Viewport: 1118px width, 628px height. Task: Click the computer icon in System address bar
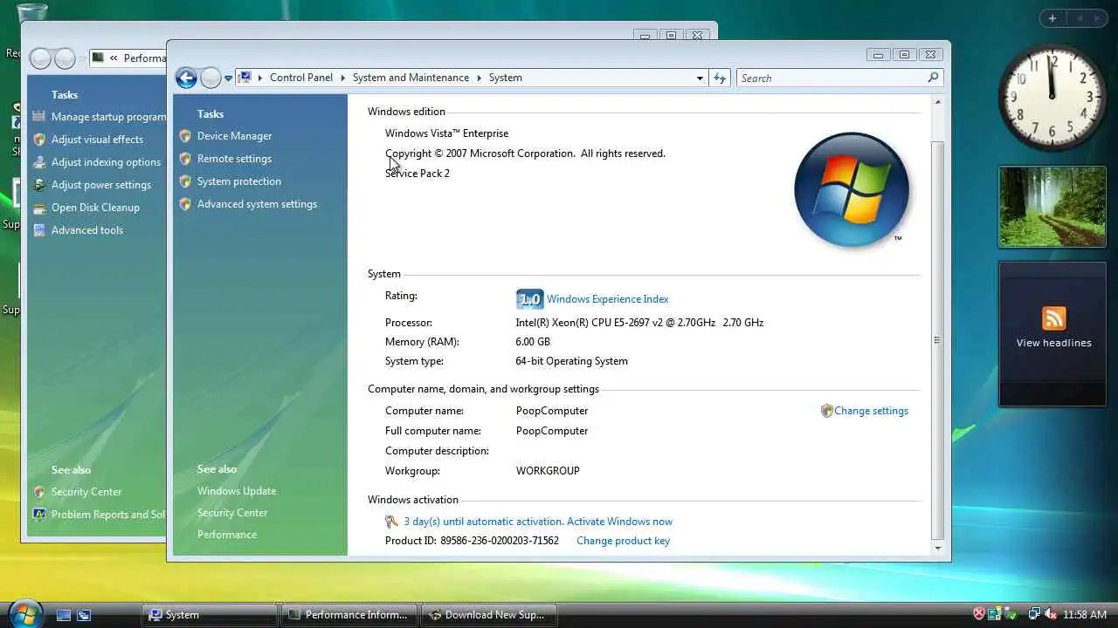pos(245,77)
